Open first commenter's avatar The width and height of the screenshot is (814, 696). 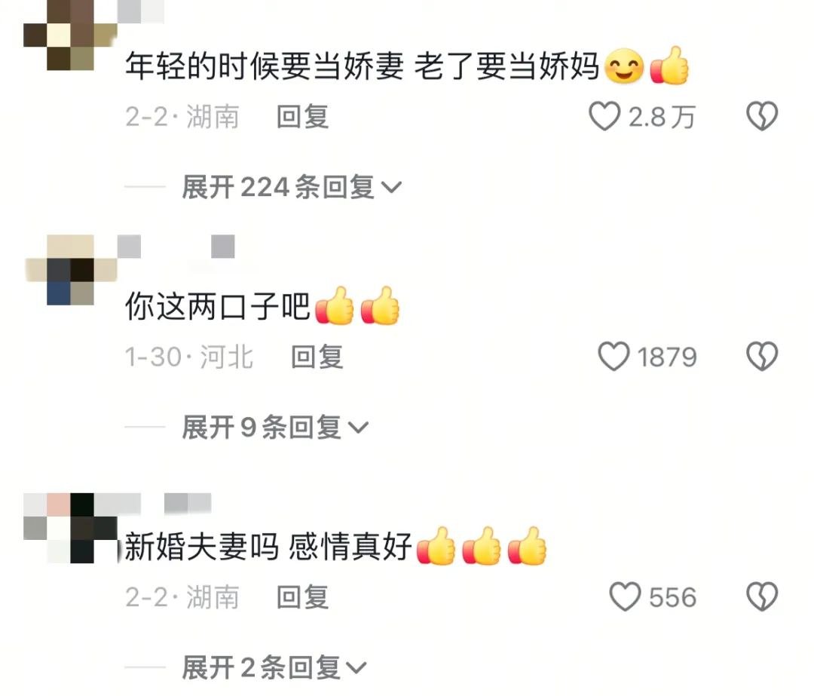tap(70, 35)
